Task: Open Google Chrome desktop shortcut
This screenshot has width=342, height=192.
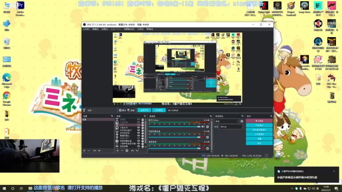Action: (7, 99)
